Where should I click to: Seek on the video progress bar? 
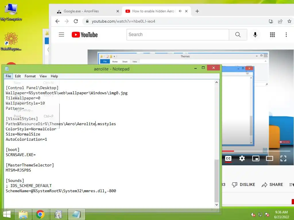(x=256, y=151)
